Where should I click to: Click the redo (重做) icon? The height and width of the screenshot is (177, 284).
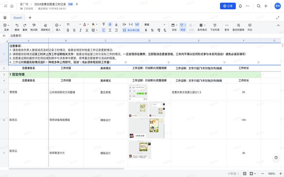point(25,25)
